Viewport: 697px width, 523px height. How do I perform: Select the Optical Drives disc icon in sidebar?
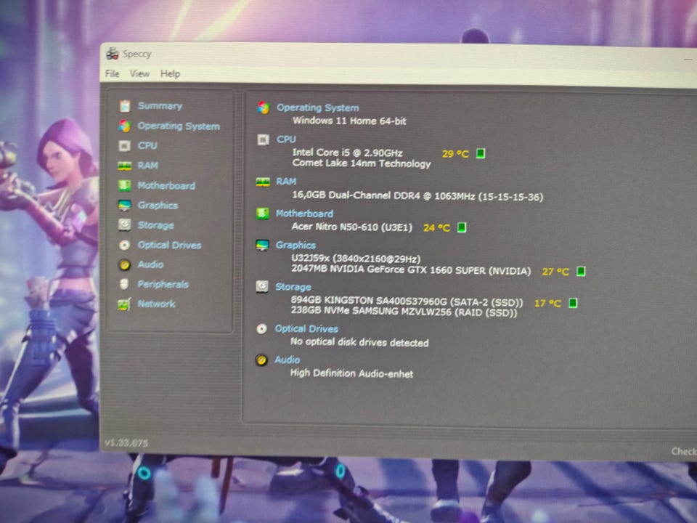coord(124,245)
